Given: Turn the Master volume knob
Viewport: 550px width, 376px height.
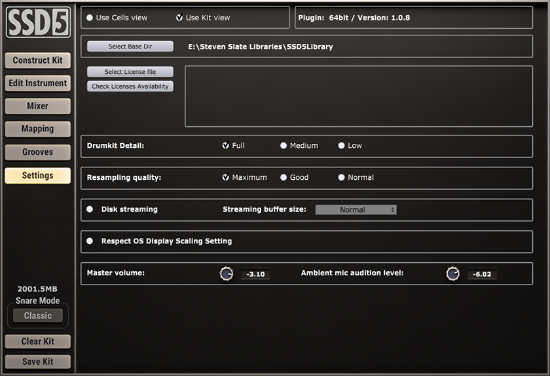Looking at the screenshot, I should pos(227,274).
